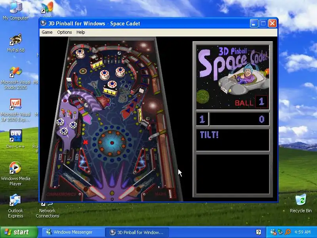This screenshot has height=238, width=317.
Task: Click the magnifier icon in system tray
Action: [x=288, y=232]
